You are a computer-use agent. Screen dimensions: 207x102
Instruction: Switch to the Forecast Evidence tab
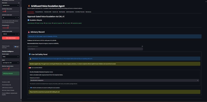pyautogui.click(x=39, y=12)
